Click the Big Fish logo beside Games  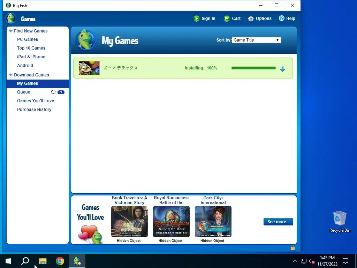[11, 18]
